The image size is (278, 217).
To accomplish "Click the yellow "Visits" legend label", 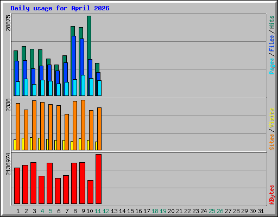I will [272, 118].
